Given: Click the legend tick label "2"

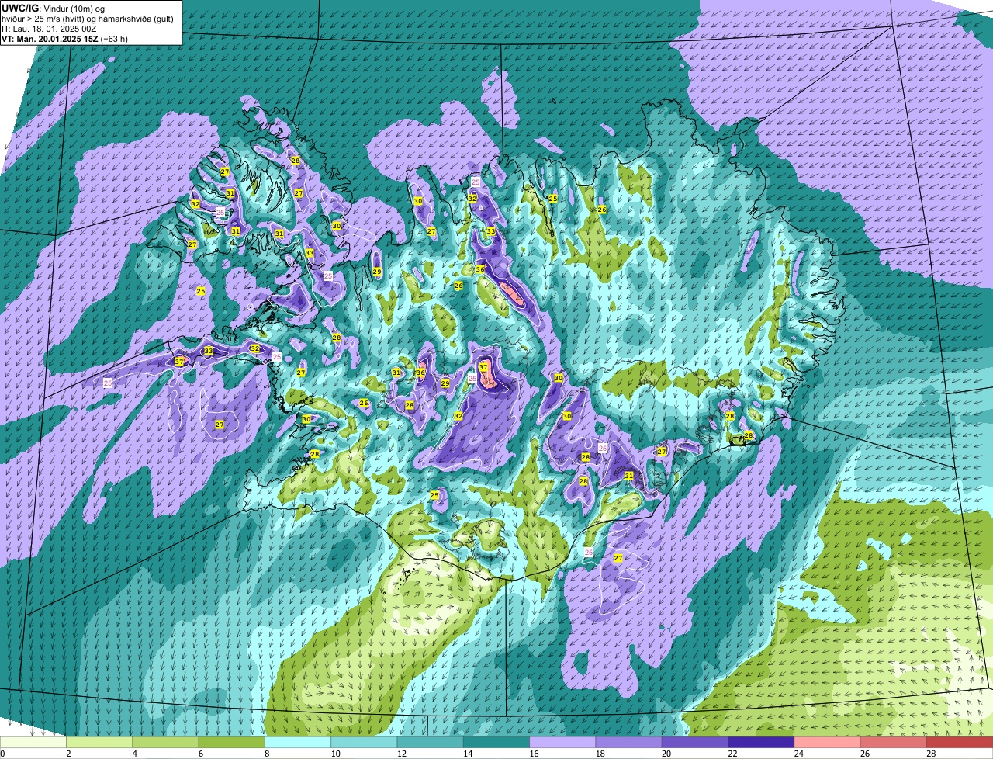Looking at the screenshot, I should pyautogui.click(x=68, y=754).
